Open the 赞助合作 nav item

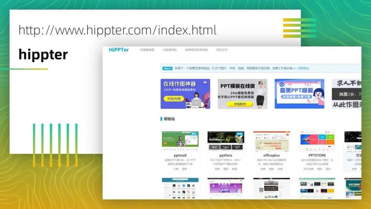[222, 50]
